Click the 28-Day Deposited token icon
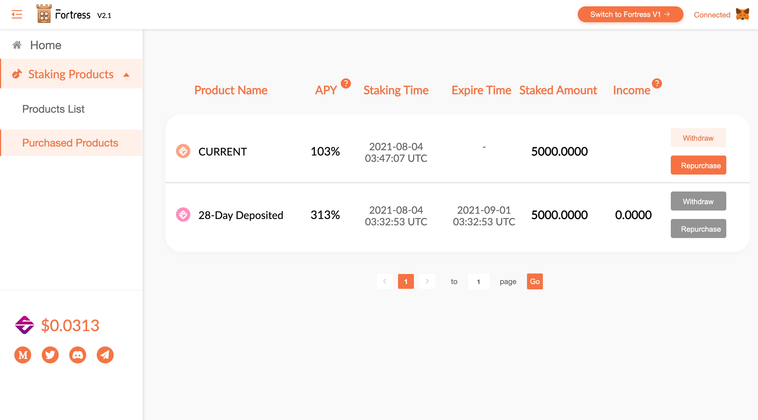This screenshot has height=420, width=758. [183, 214]
